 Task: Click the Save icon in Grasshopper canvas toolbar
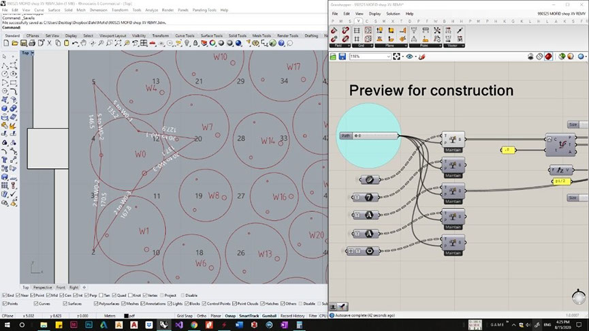point(342,57)
